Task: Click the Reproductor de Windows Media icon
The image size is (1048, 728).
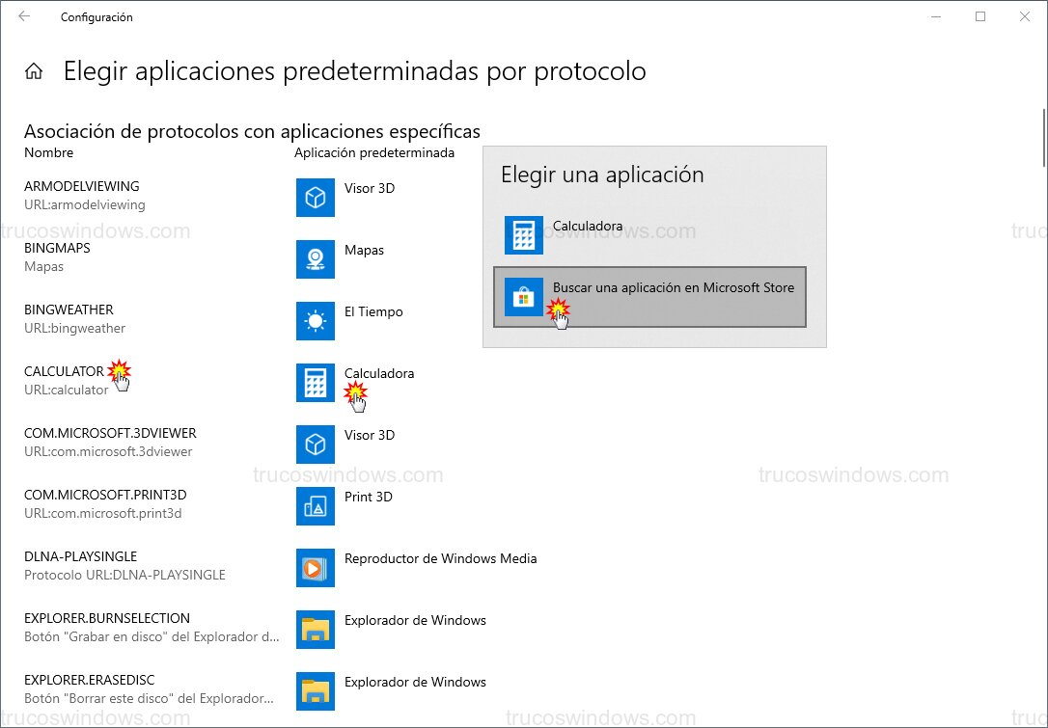Action: point(316,568)
